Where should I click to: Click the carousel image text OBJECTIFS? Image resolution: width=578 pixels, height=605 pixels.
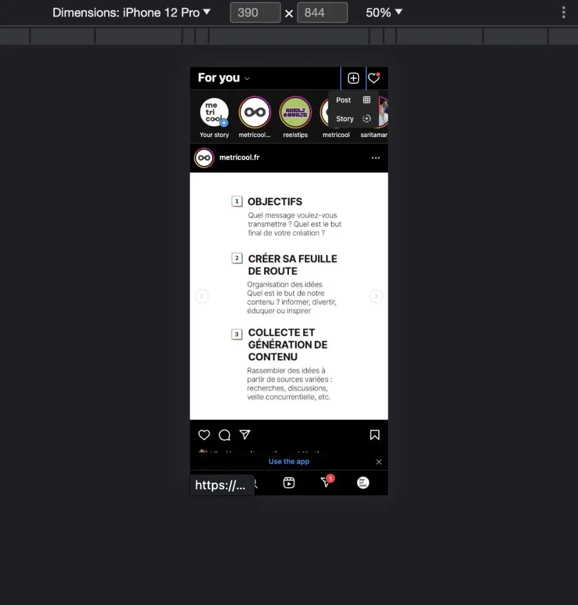tap(275, 202)
